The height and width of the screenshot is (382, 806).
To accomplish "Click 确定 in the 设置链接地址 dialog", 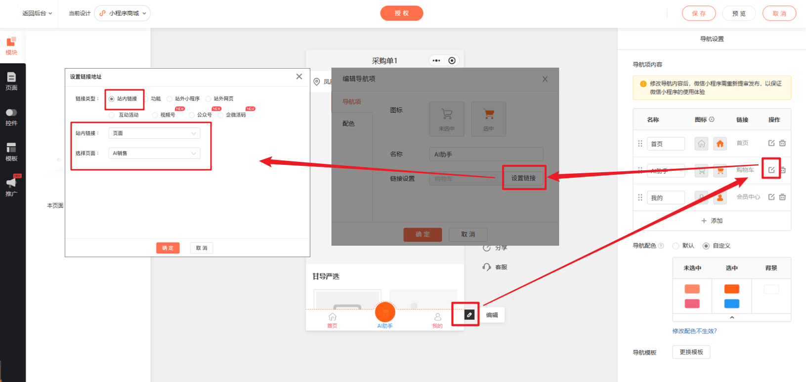I will coord(168,248).
